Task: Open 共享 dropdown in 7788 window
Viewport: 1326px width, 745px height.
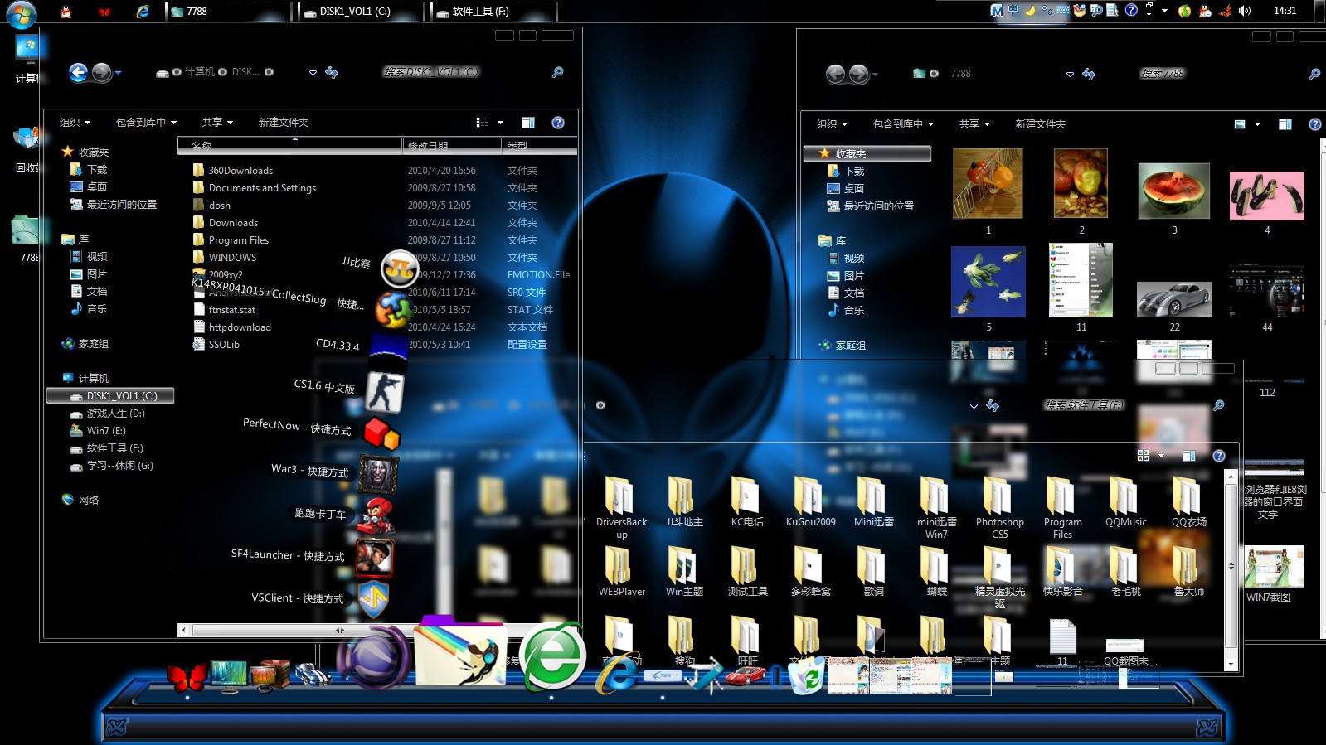Action: (974, 124)
